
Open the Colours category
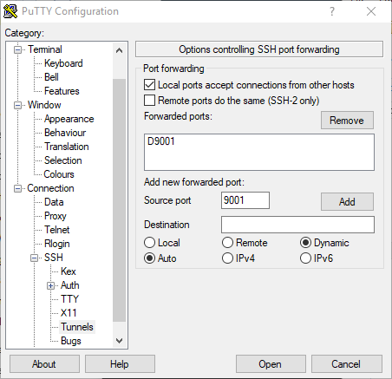click(59, 174)
